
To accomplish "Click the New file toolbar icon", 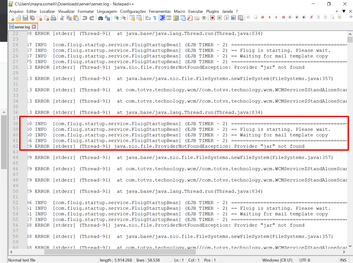I will coord(11,18).
